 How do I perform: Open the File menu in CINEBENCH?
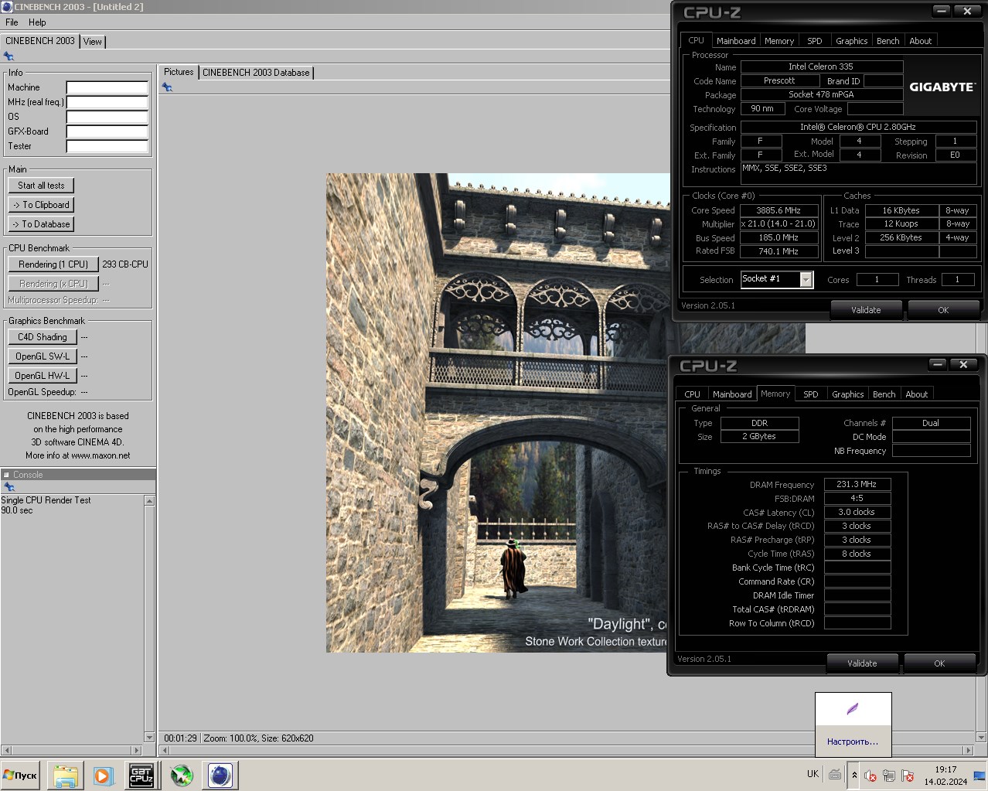coord(12,22)
